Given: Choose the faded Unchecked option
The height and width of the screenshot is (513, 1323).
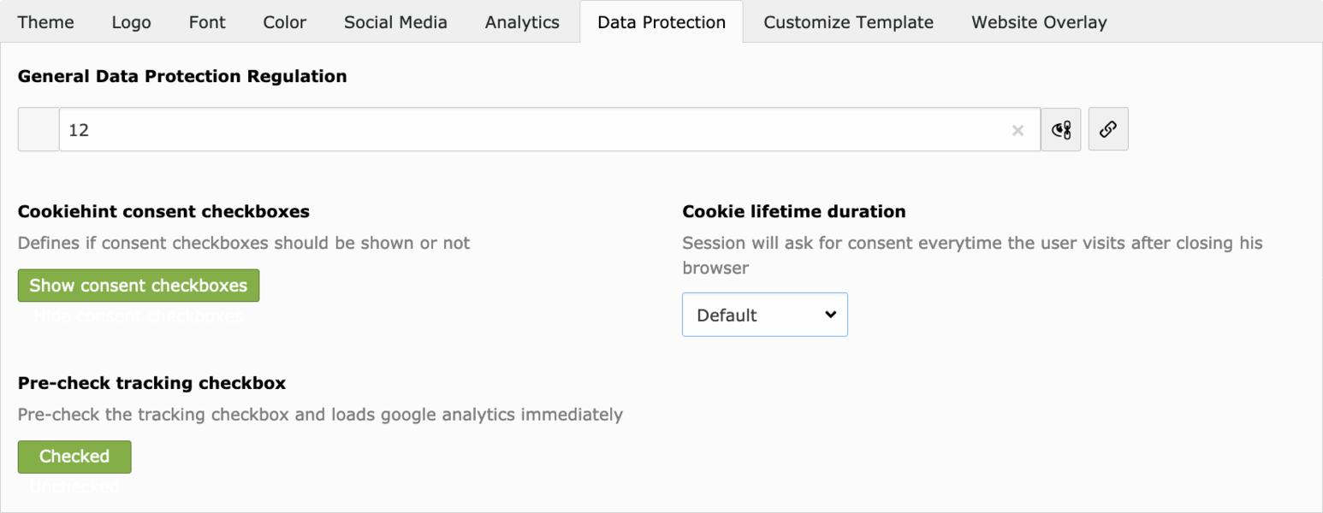Looking at the screenshot, I should point(74,486).
